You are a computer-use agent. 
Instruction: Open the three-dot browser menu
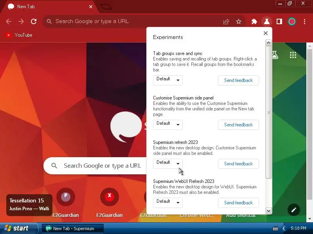304,21
